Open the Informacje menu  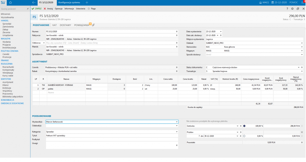click(x=69, y=9)
